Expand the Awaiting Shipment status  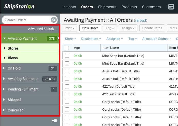click(x=4, y=78)
